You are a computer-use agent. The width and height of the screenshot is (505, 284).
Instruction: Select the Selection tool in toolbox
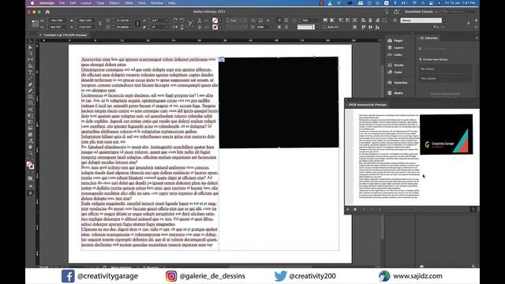[x=30, y=41]
